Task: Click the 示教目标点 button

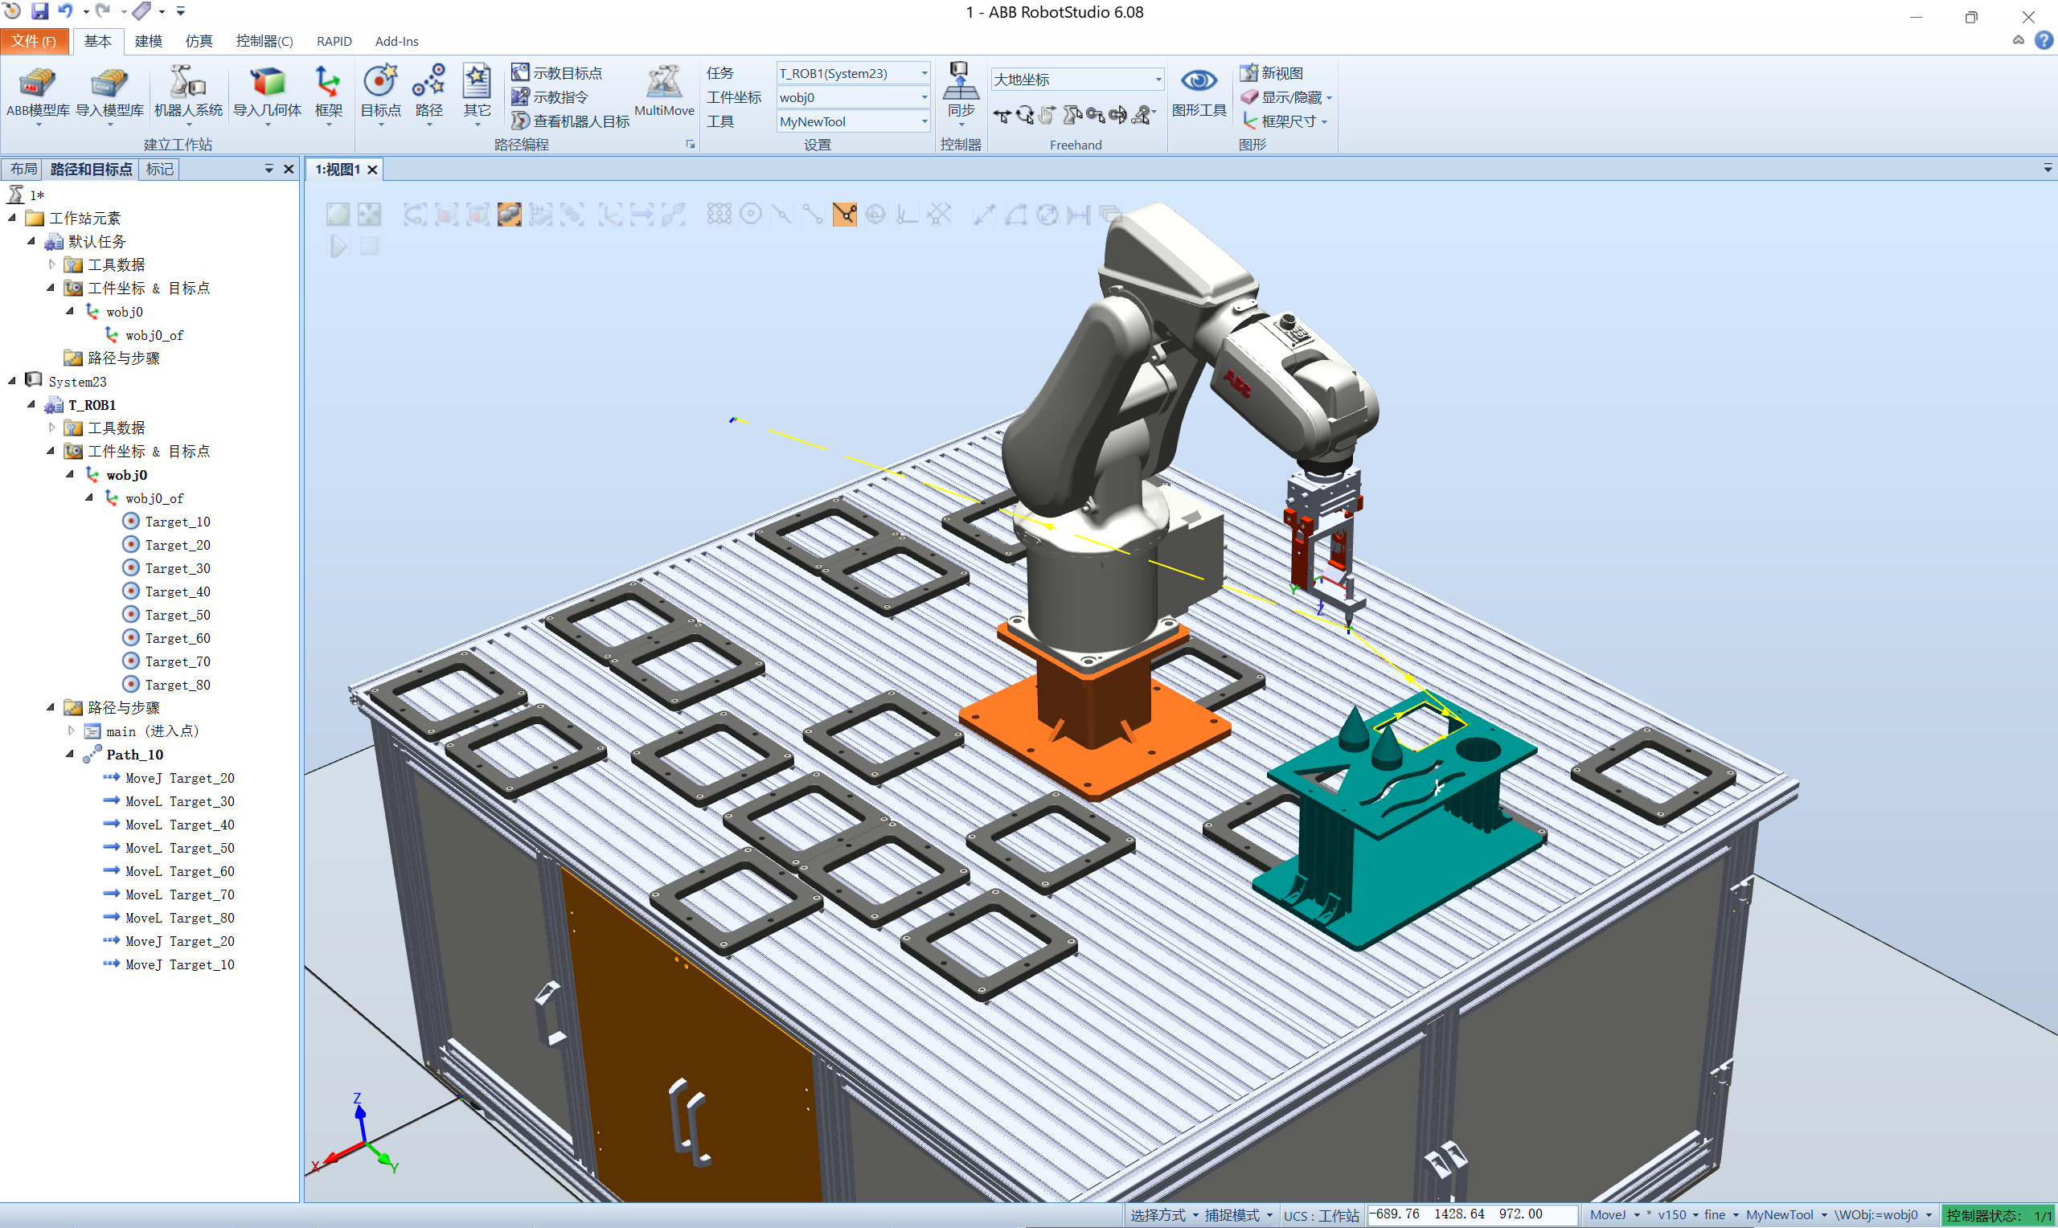Action: click(557, 73)
